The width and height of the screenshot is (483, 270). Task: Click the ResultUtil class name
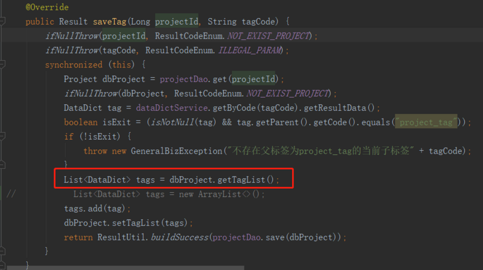tap(121, 237)
